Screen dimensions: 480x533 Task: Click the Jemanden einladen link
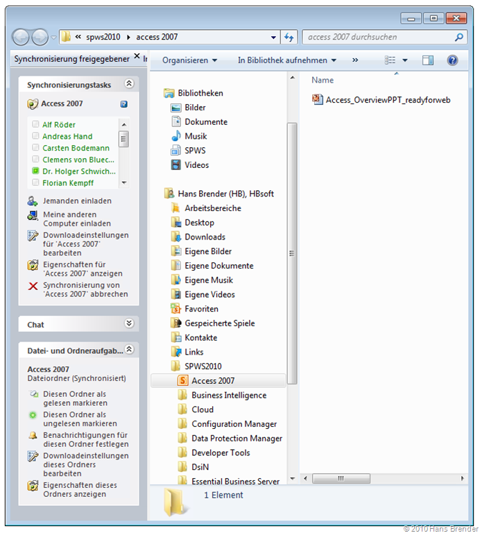point(77,201)
